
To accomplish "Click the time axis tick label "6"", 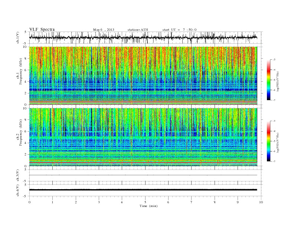I will click(x=168, y=202).
